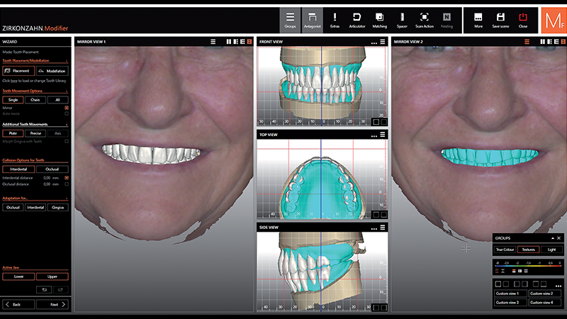Enable the Occlusal distance checkbox

[x=67, y=184]
